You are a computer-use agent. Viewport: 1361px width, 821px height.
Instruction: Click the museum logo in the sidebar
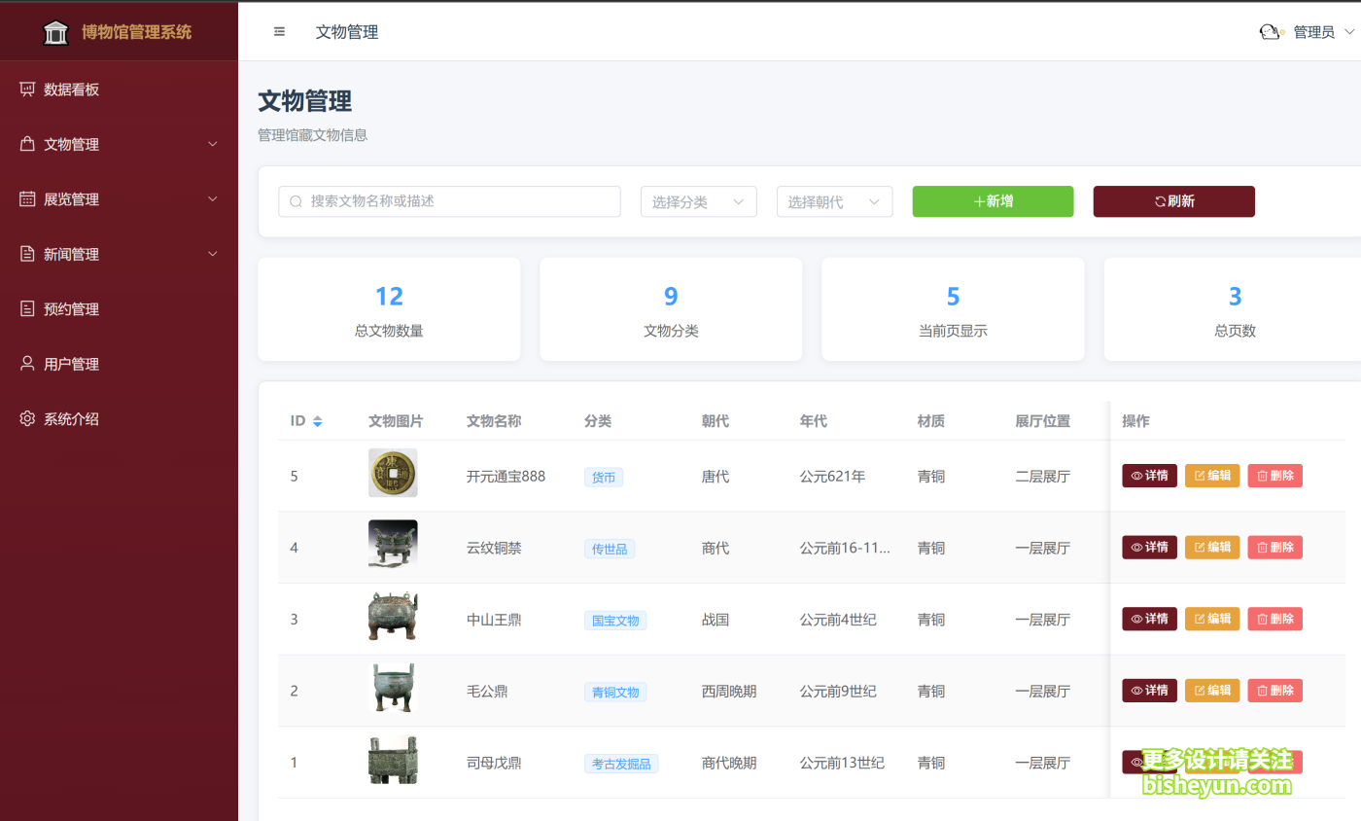55,31
